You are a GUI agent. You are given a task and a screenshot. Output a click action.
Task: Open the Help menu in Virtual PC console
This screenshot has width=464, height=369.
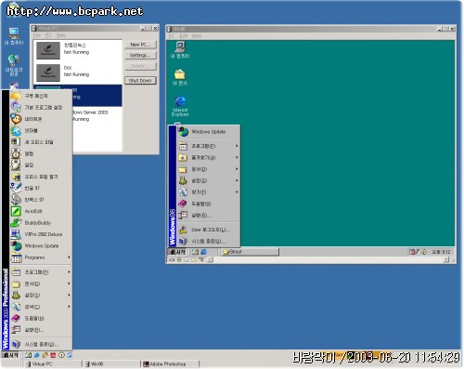(x=61, y=35)
